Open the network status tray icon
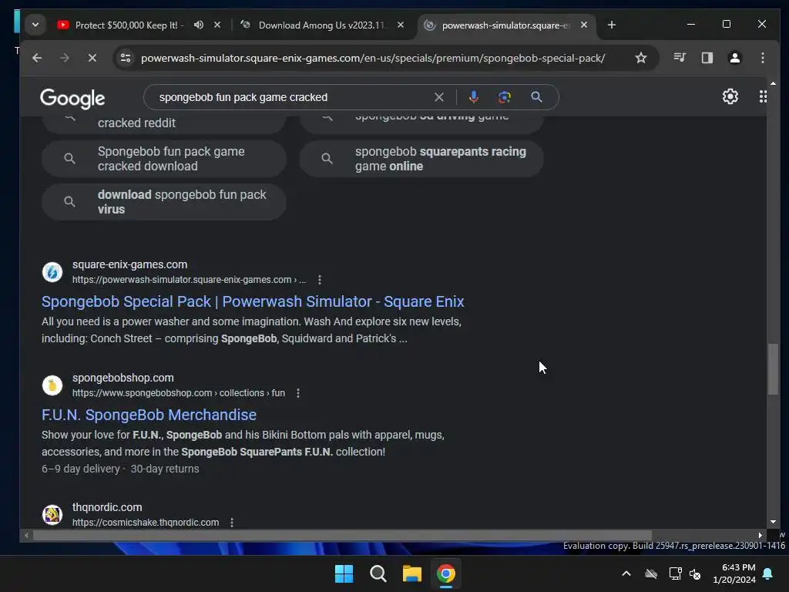This screenshot has height=592, width=789. coord(675,573)
